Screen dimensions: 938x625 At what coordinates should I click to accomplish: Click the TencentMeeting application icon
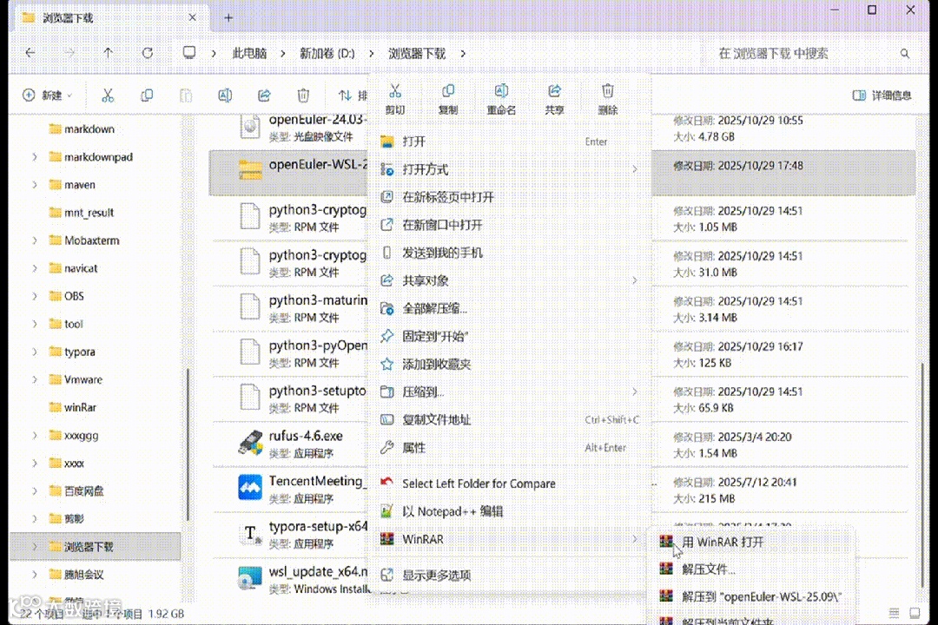[x=250, y=488]
